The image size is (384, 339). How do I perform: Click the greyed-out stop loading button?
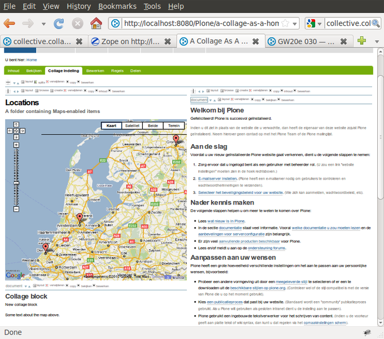pyautogui.click(x=77, y=24)
